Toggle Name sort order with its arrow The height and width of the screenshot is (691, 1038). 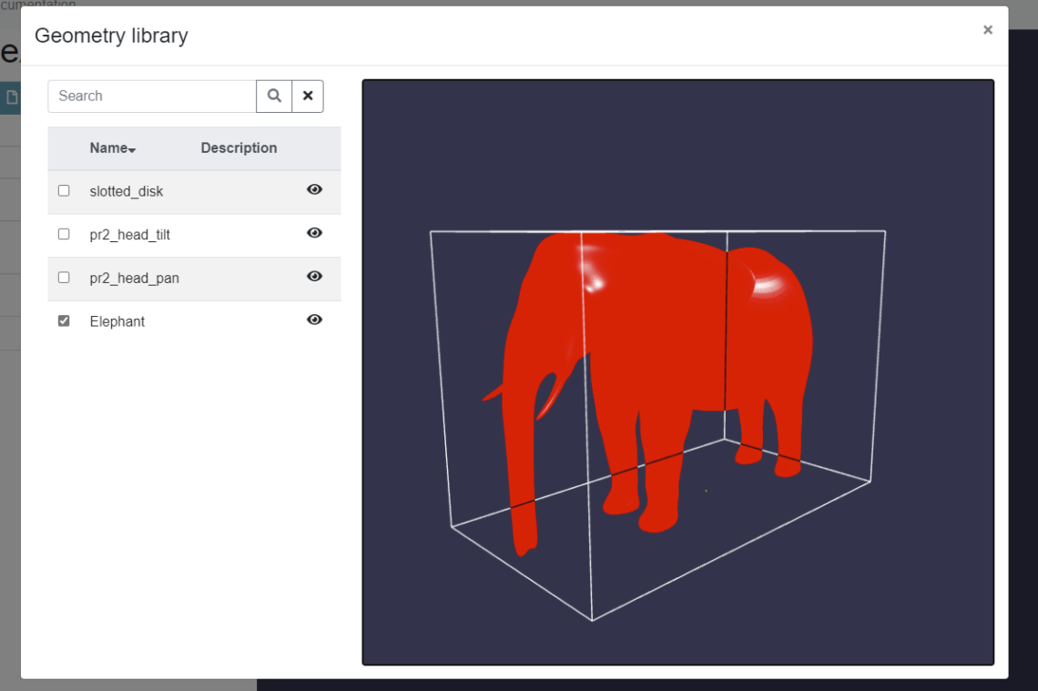point(133,149)
